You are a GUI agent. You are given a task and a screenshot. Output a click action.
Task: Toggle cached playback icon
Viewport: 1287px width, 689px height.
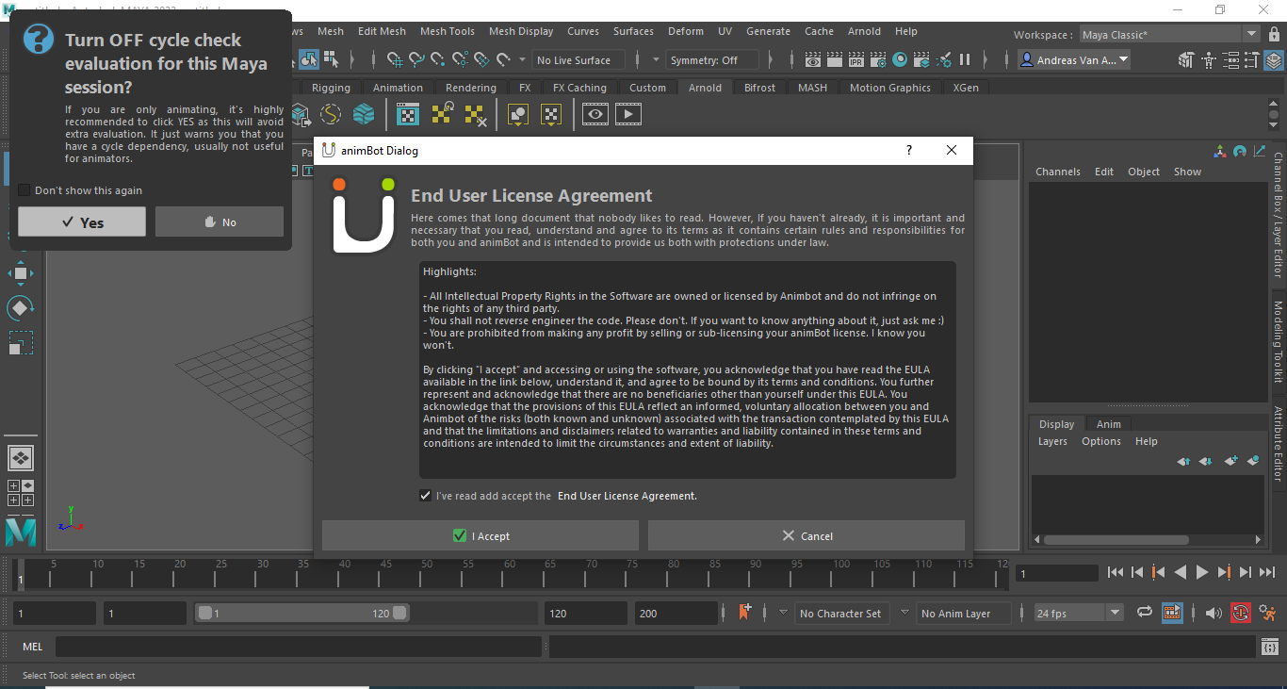[1172, 613]
